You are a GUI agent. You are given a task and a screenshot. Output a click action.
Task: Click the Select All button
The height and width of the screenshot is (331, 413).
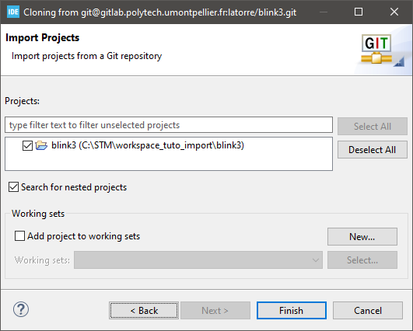coord(373,127)
